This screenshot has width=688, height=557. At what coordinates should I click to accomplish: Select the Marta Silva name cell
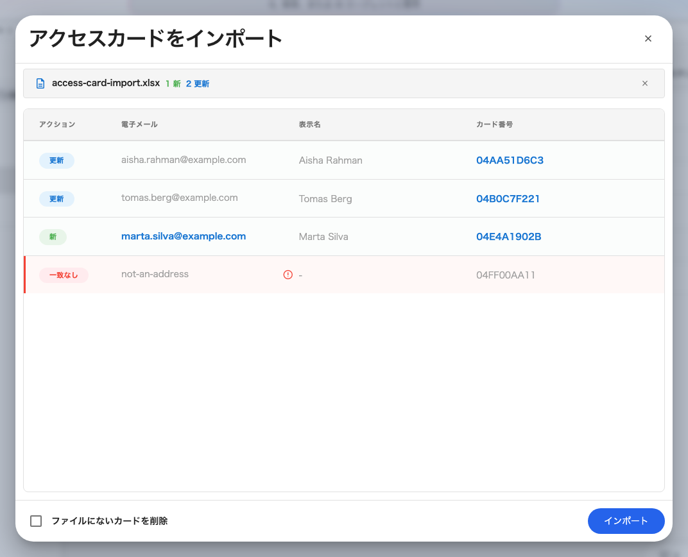coord(323,236)
